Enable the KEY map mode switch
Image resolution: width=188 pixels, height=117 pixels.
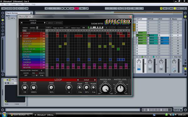[165, 8]
